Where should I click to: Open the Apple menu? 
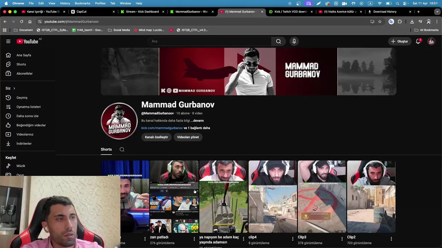click(6, 3)
